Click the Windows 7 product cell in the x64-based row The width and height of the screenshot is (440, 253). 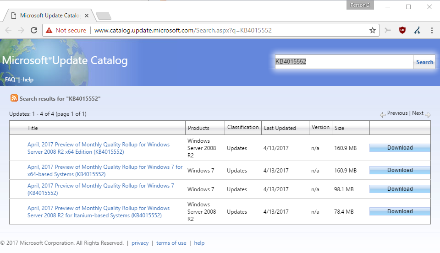pyautogui.click(x=201, y=171)
